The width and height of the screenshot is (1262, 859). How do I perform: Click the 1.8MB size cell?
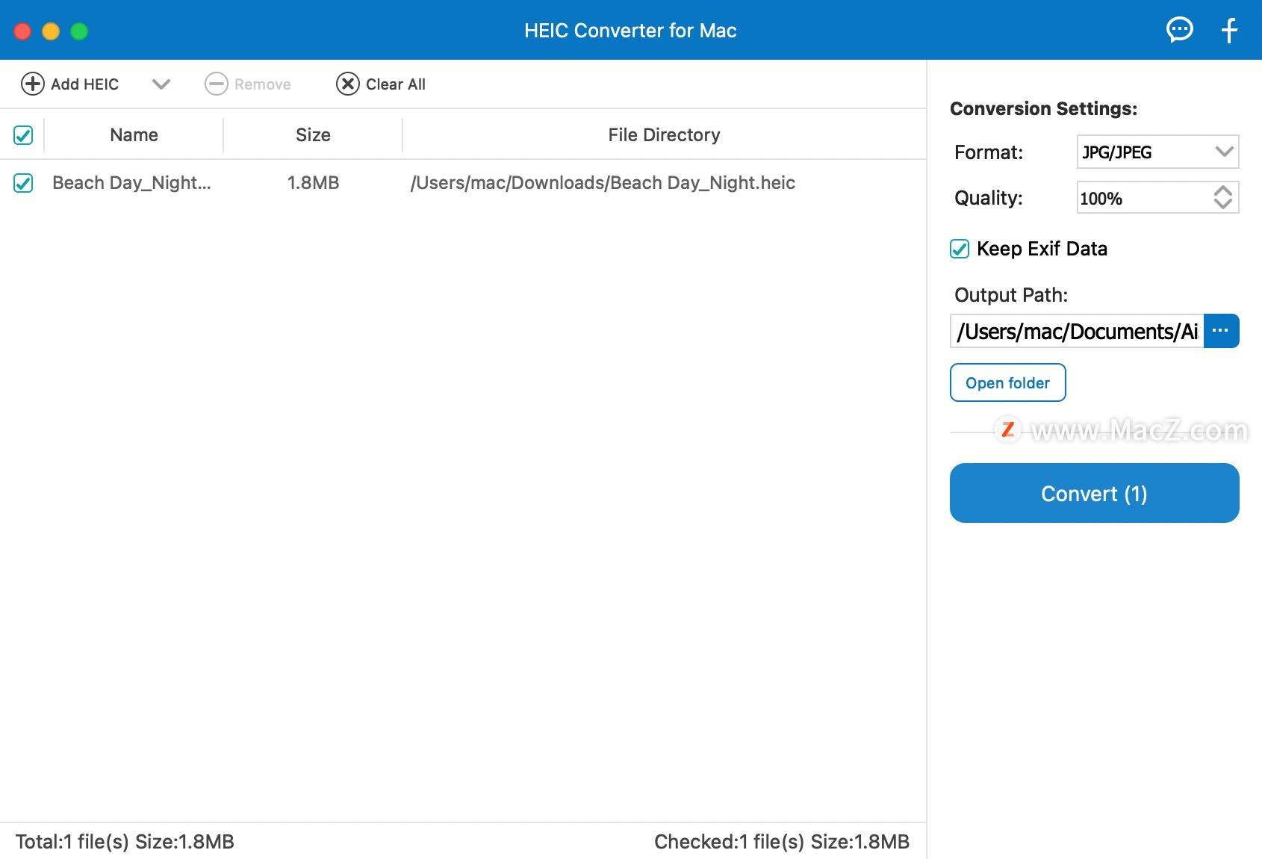[313, 183]
